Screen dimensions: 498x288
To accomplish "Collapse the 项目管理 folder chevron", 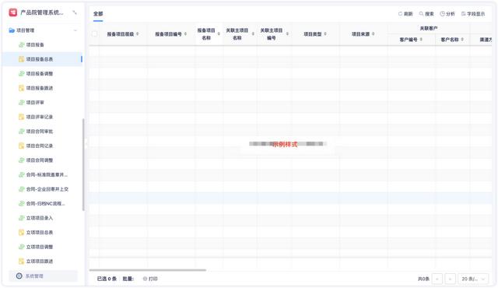I will (x=75, y=30).
